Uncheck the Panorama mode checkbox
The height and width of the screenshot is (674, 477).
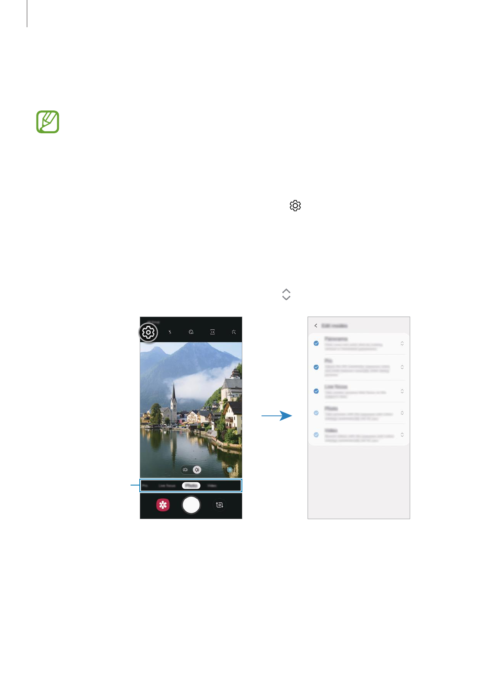[316, 343]
